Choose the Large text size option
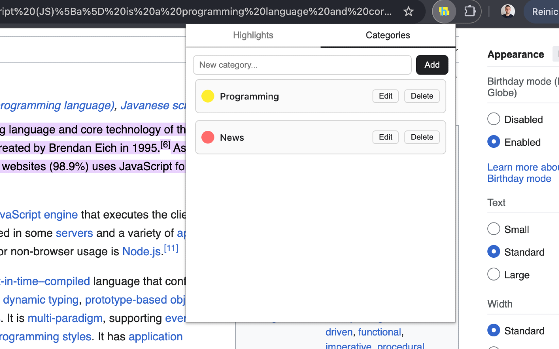Screen dimensions: 559x349 pos(493,274)
